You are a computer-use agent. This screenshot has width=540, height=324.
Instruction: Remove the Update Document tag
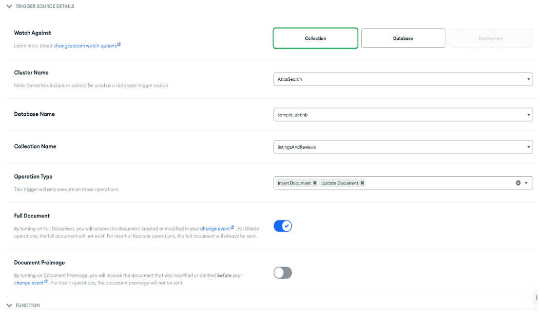click(x=362, y=183)
